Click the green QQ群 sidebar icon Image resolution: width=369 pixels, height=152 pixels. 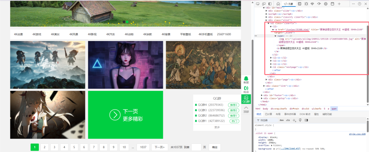pyautogui.click(x=246, y=99)
